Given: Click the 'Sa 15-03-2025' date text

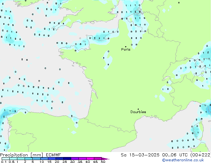Looking at the screenshot, I should pos(140,155).
